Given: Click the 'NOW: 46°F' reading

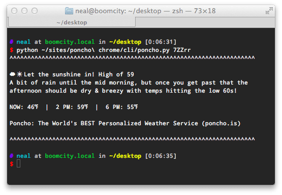Looking at the screenshot, I should pyautogui.click(x=24, y=107).
